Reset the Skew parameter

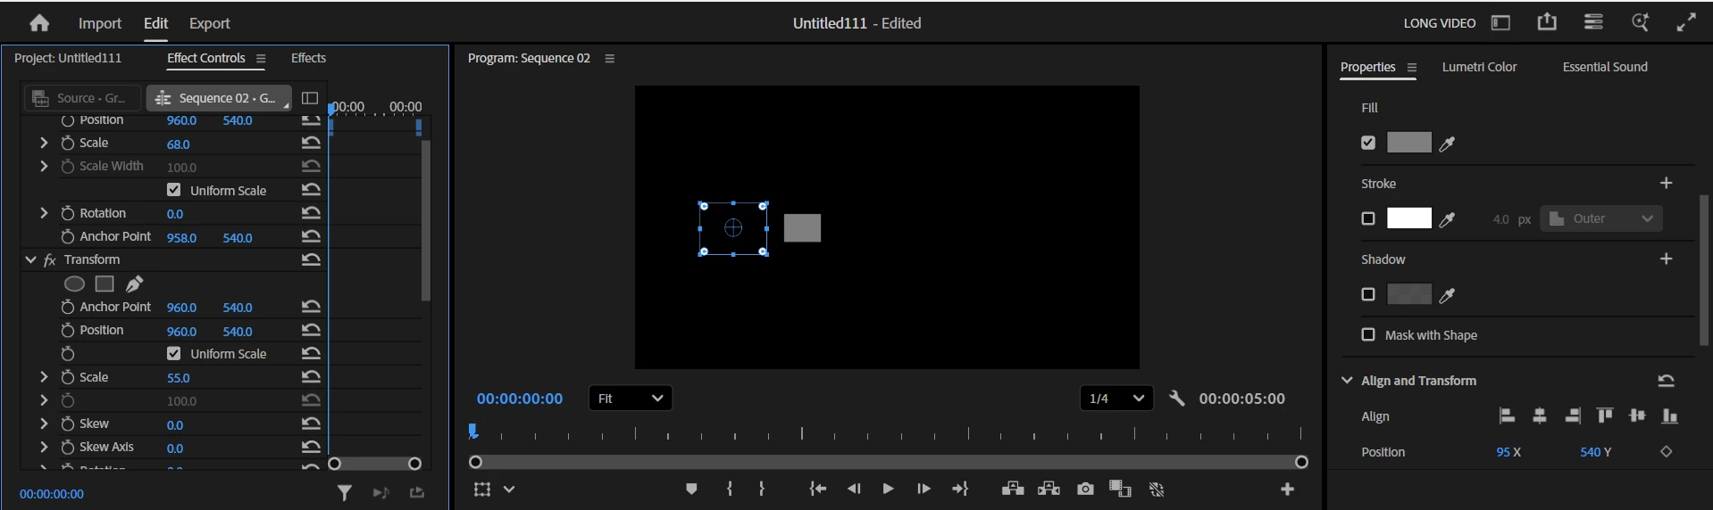click(x=311, y=424)
